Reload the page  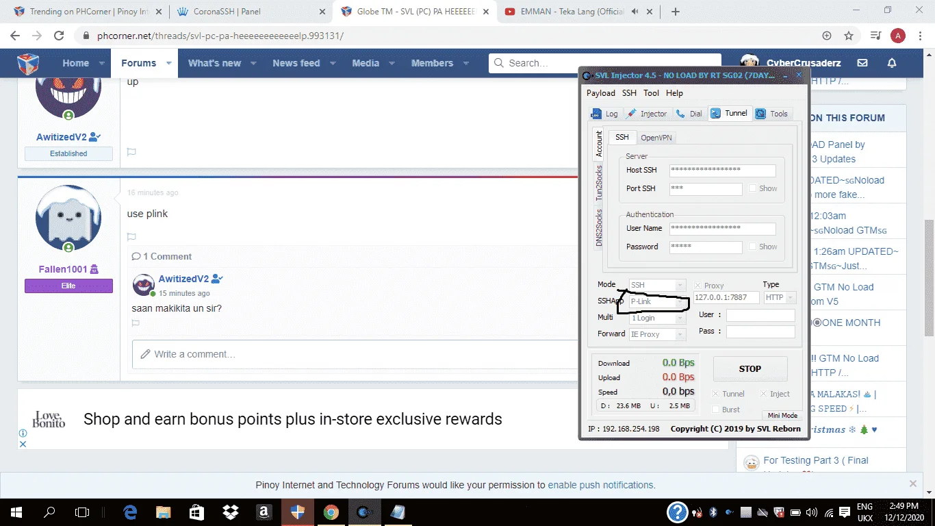(59, 36)
